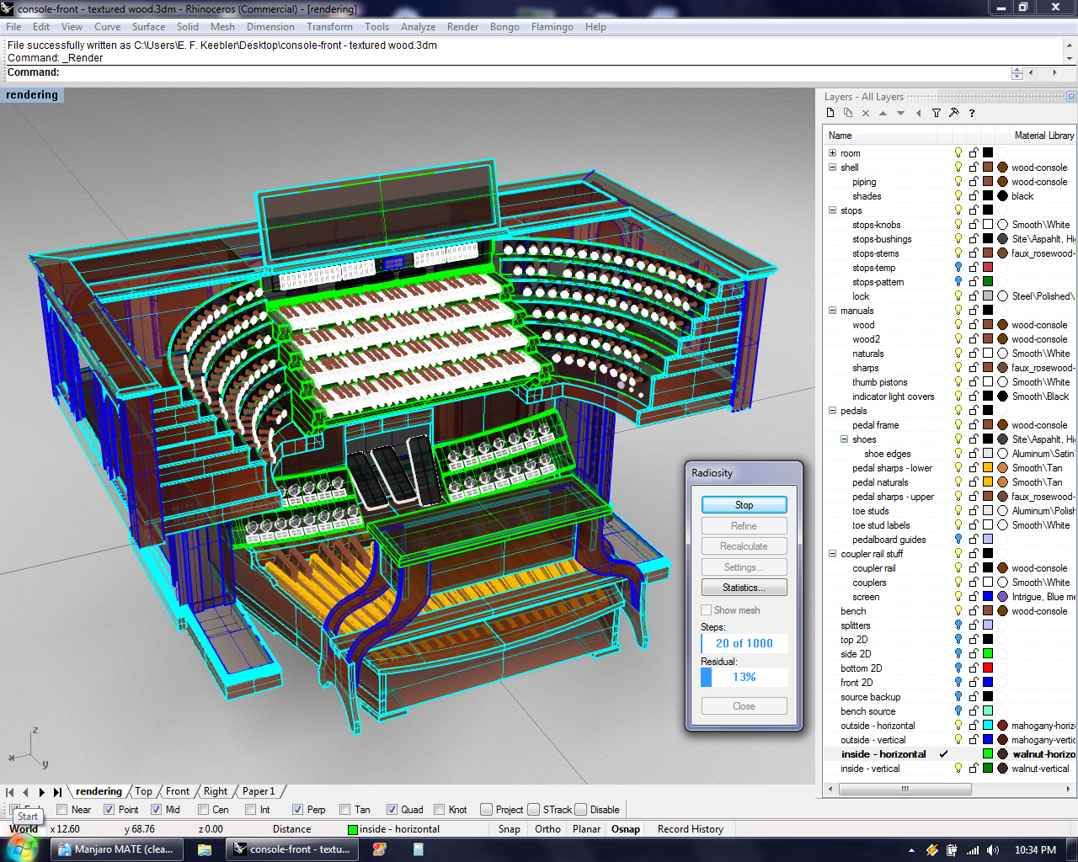Toggle the lock icon for shell layer

coord(973,168)
